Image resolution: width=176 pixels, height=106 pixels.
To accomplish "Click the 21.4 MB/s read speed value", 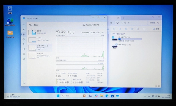I will [x=63, y=83].
